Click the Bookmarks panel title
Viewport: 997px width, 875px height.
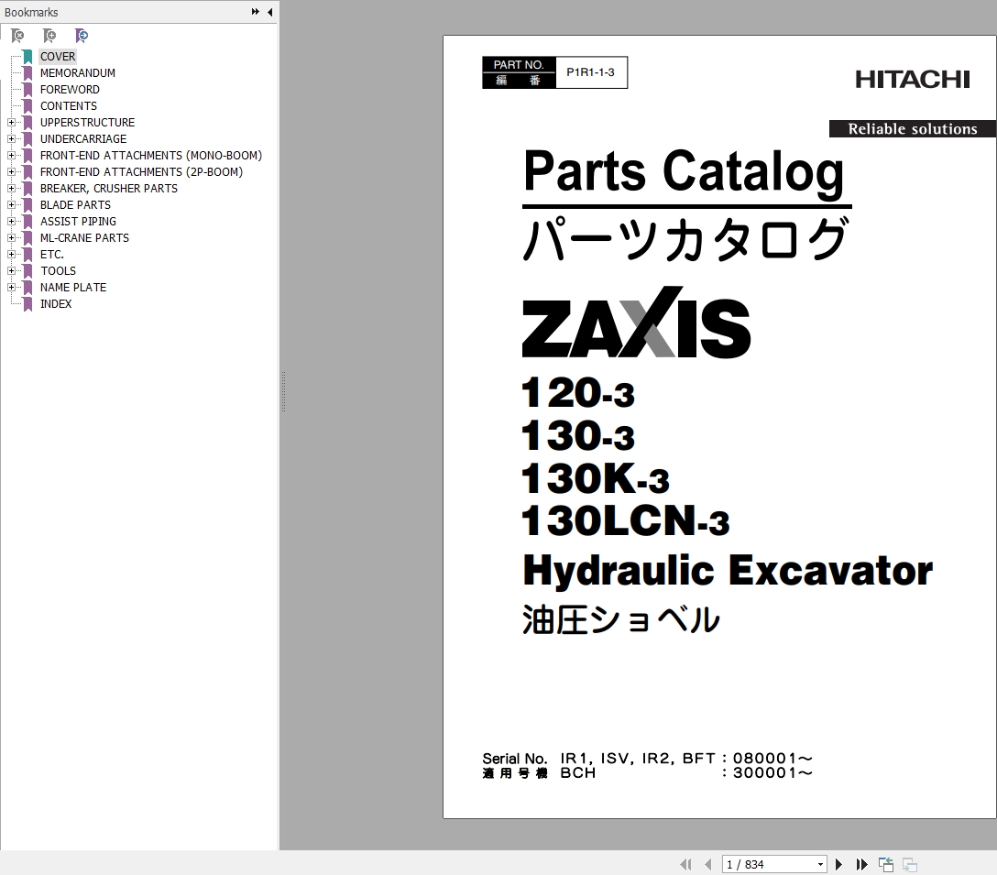[31, 13]
